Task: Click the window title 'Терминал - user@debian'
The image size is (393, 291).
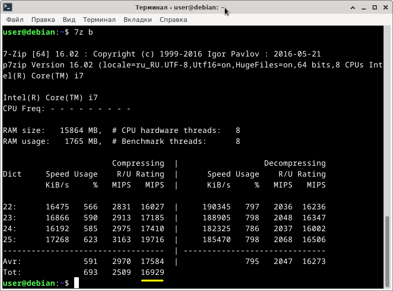Action: (x=177, y=7)
